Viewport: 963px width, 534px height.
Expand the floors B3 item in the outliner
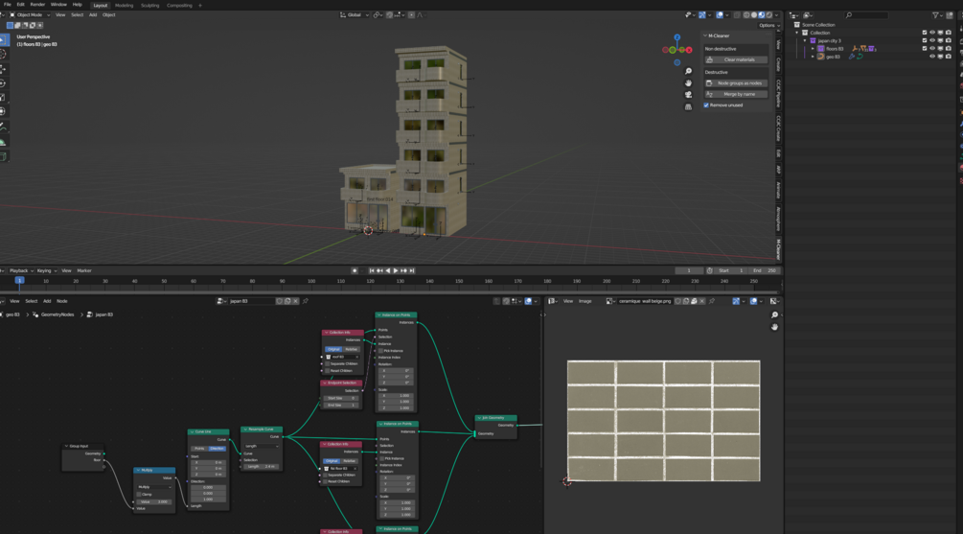pos(814,49)
